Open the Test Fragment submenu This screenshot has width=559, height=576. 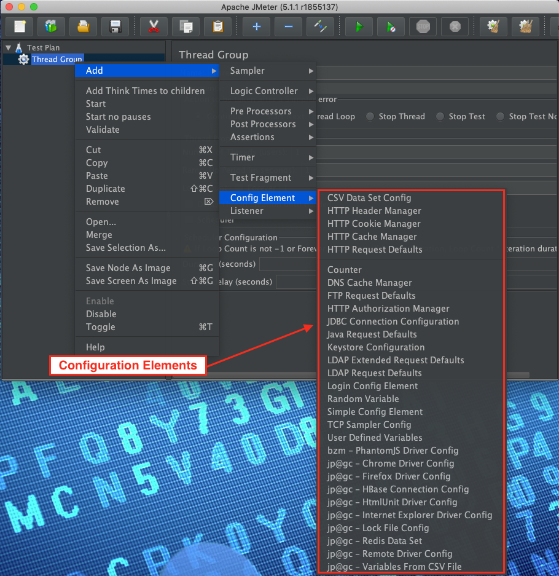pyautogui.click(x=268, y=178)
